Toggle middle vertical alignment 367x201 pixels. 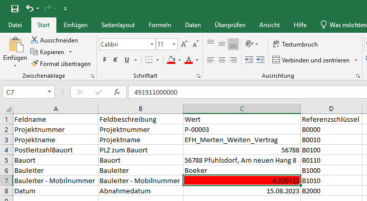click(x=222, y=44)
